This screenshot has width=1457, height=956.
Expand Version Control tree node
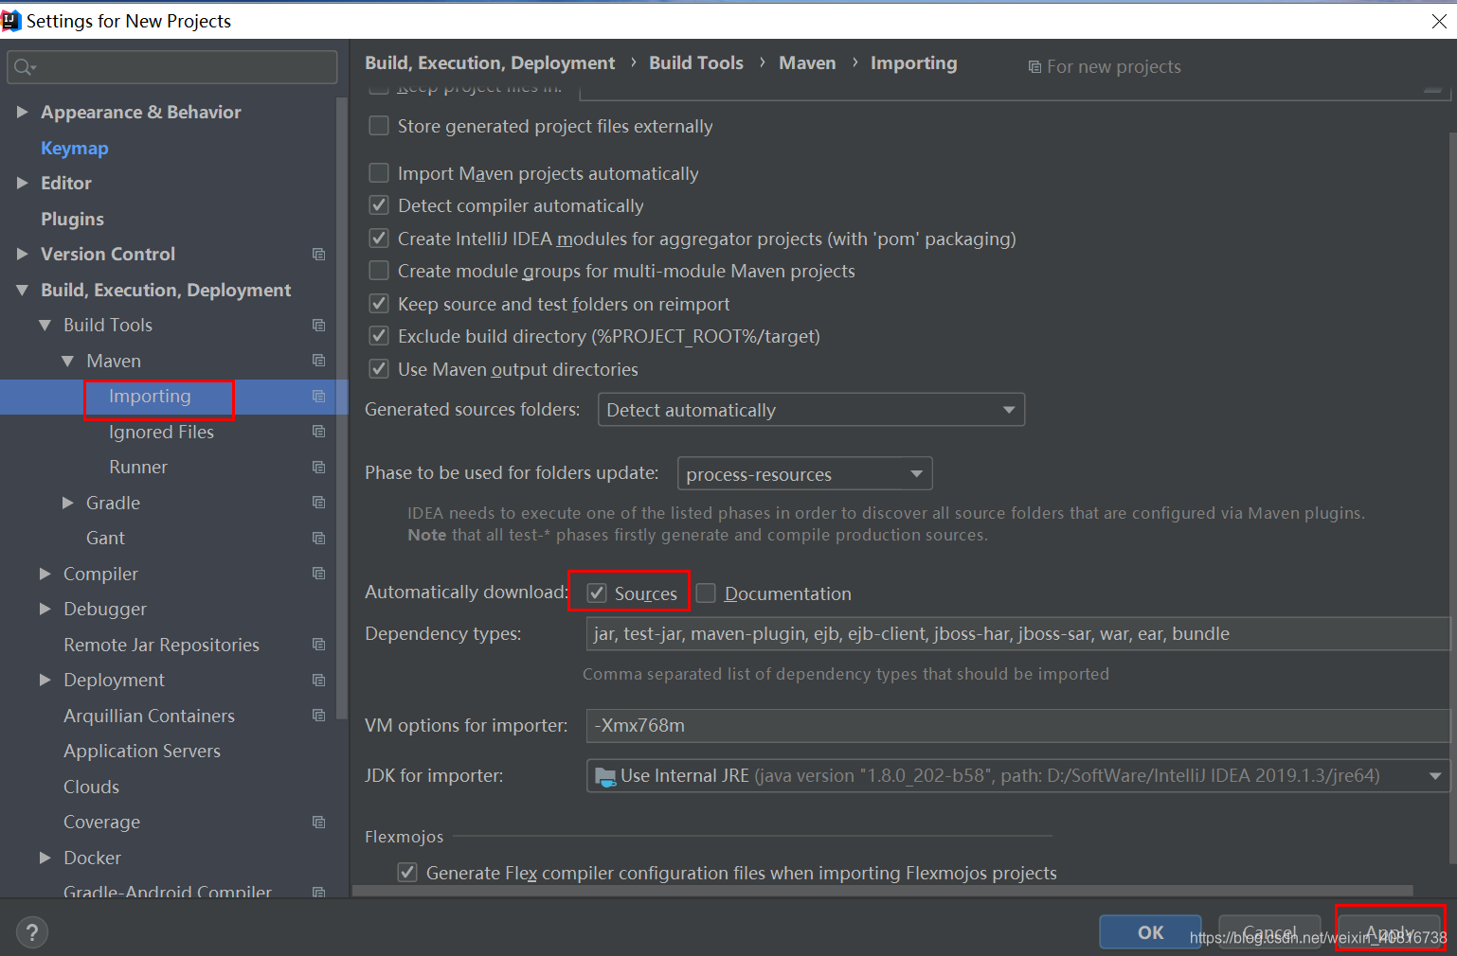click(x=22, y=254)
